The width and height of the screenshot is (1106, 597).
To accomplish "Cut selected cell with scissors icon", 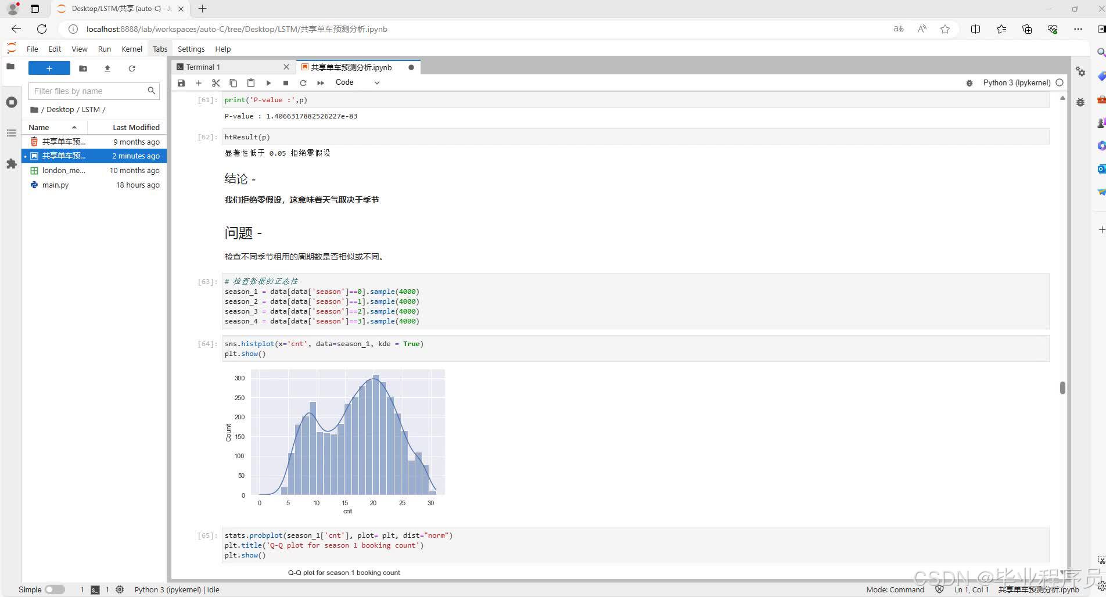I will coord(216,83).
